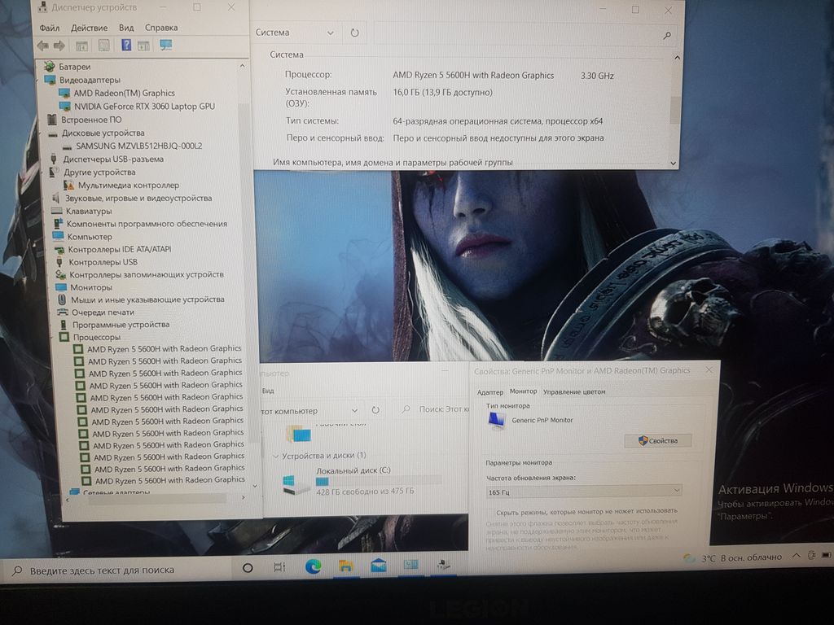Click the NVIDIA GeForce adapter icon
The image size is (834, 625).
(x=65, y=107)
